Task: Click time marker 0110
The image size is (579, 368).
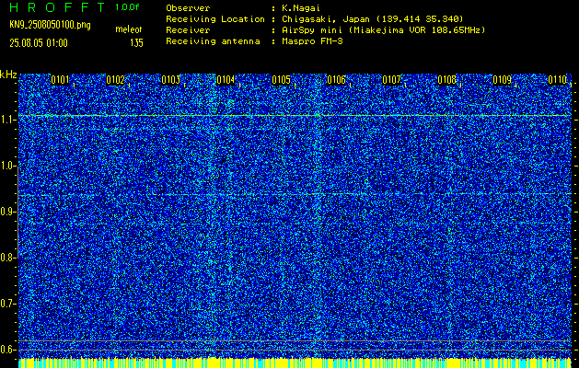Action: tap(557, 80)
